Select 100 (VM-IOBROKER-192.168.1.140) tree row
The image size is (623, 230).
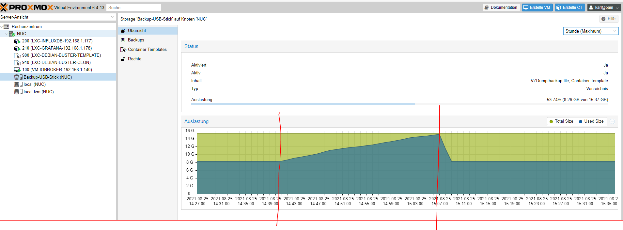(x=58, y=69)
